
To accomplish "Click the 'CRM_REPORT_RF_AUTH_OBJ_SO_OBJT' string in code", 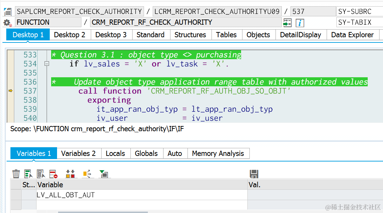I will coord(218,91).
